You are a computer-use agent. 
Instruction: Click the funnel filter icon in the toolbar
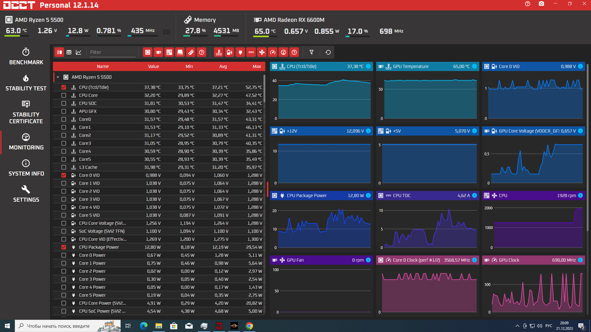pos(312,52)
